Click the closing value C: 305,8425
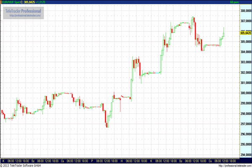Image resolution: width=252 pixels, height=168 pixels. pos(31,3)
